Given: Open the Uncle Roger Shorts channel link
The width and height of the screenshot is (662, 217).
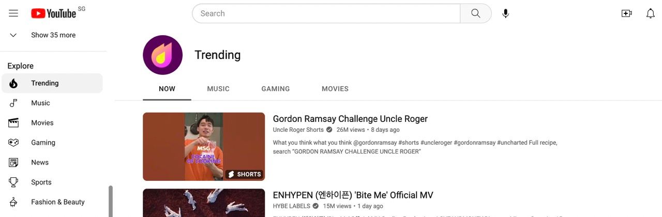Looking at the screenshot, I should coord(298,130).
